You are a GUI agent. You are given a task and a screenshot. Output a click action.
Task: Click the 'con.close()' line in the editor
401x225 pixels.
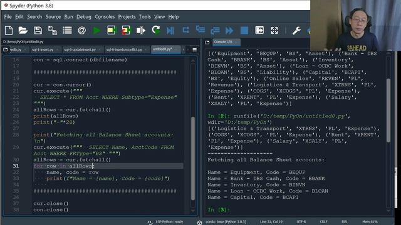51,210
